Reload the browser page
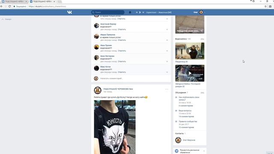The width and height of the screenshot is (274, 154). pyautogui.click(x=9, y=6)
